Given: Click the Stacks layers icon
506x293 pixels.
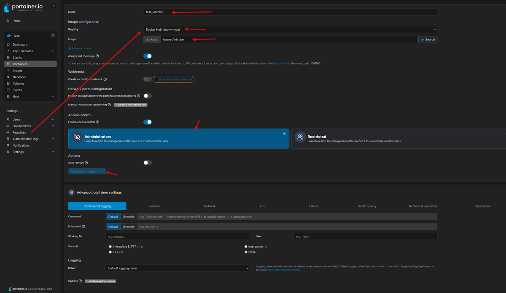Looking at the screenshot, I should 8,57.
